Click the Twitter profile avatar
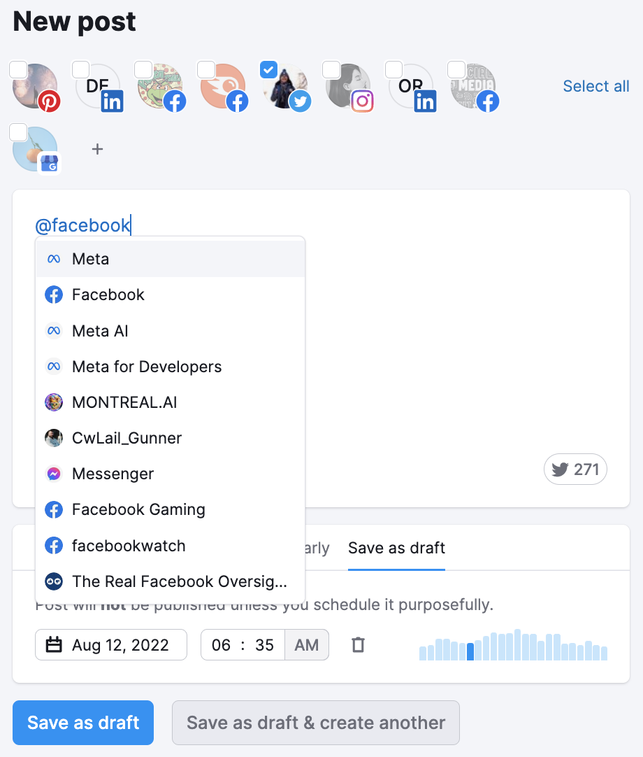This screenshot has width=643, height=757. 286,87
